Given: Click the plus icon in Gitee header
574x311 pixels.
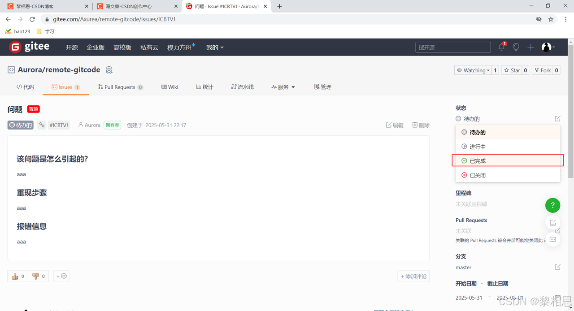Looking at the screenshot, I should point(531,47).
